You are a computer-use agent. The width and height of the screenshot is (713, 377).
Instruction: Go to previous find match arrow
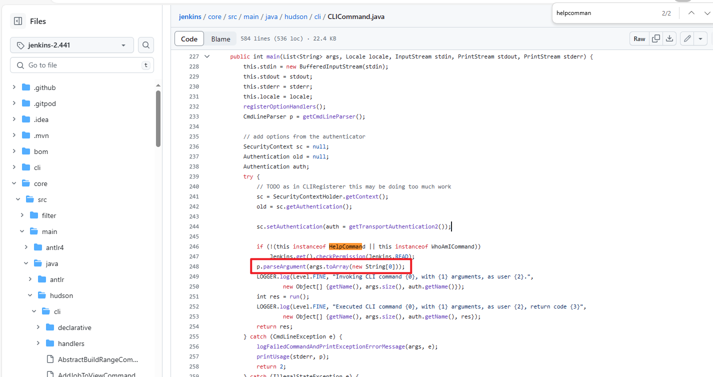tap(691, 13)
